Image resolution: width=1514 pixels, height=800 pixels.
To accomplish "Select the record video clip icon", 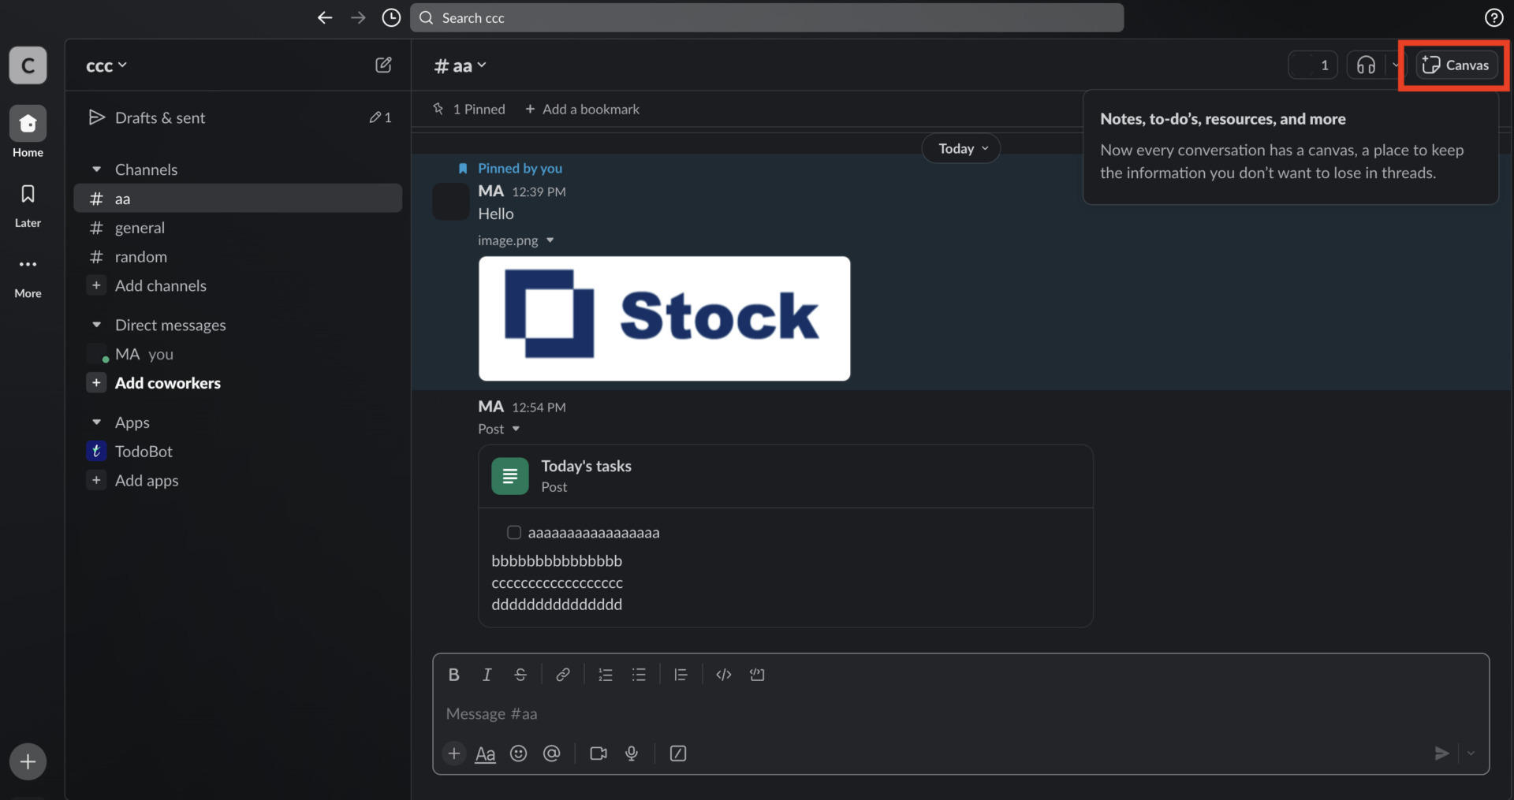I will click(x=598, y=753).
